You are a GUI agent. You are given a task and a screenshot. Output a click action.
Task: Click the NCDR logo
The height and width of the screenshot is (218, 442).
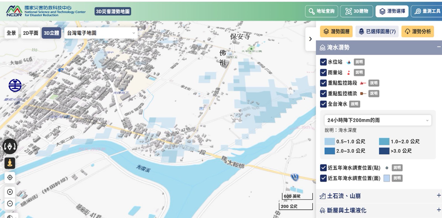(14, 11)
